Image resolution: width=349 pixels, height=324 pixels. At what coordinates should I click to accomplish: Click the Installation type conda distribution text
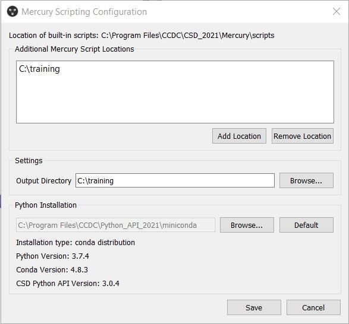point(76,243)
